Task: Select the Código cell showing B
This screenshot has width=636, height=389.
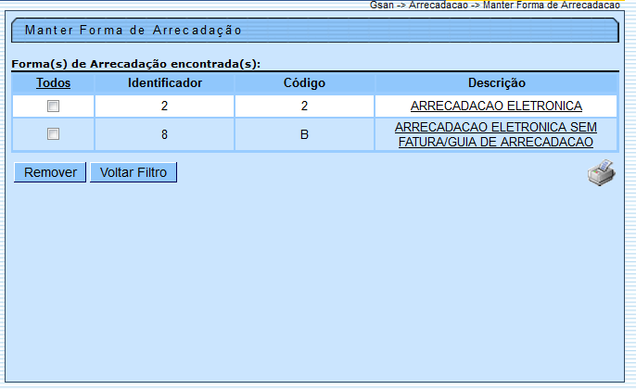Action: [304, 134]
